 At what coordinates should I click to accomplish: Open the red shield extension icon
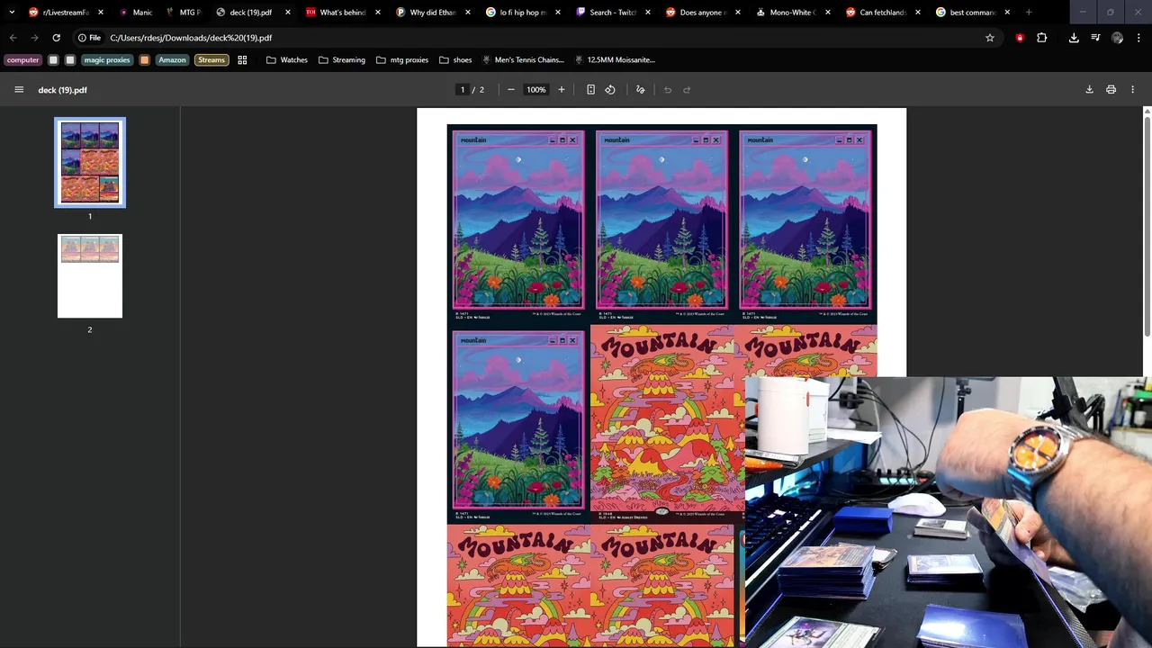tap(1020, 38)
